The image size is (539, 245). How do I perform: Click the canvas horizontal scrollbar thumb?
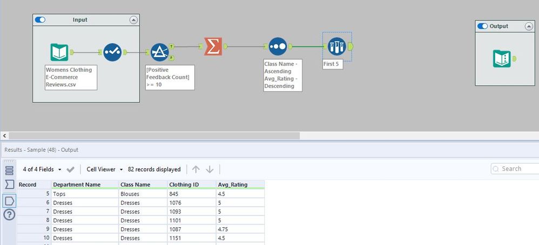pos(154,136)
